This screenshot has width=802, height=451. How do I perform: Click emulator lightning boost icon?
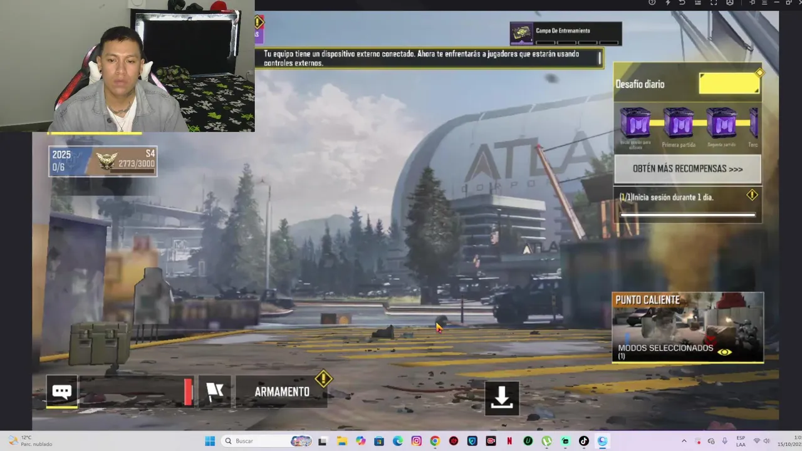[668, 3]
